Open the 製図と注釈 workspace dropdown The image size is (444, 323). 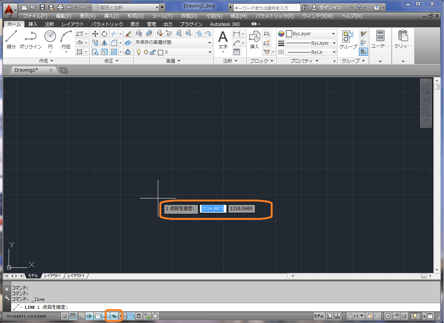tap(126, 8)
